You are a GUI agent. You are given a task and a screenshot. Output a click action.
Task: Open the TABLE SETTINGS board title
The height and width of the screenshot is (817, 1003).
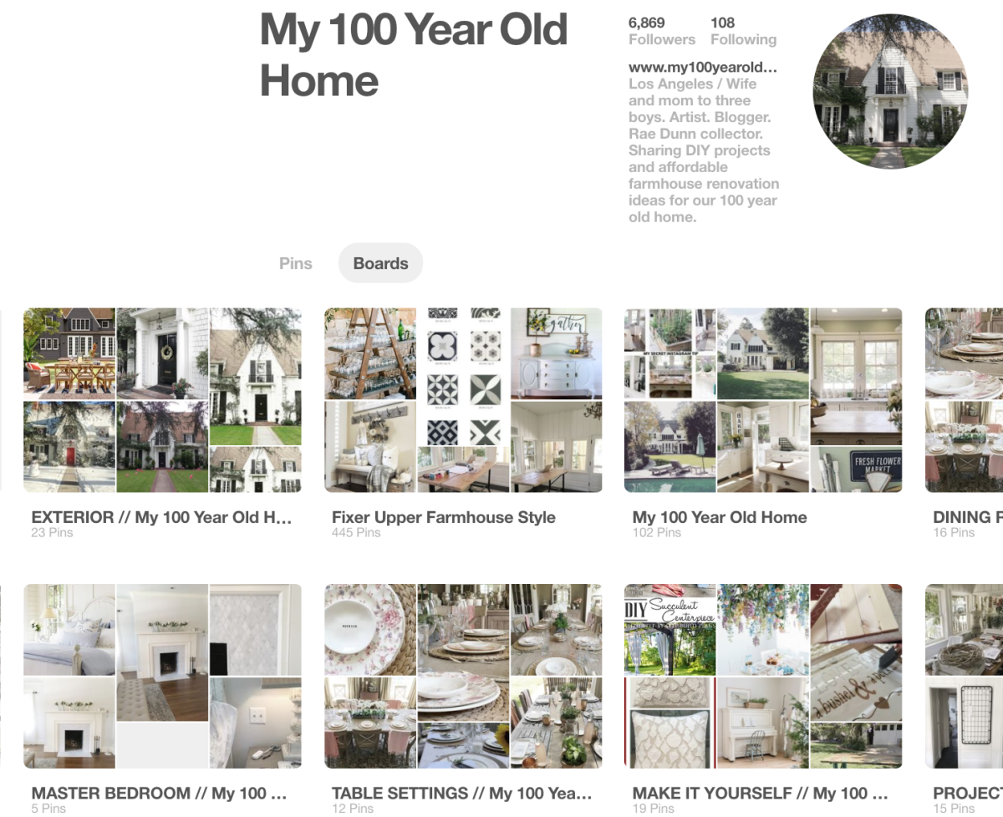461,793
